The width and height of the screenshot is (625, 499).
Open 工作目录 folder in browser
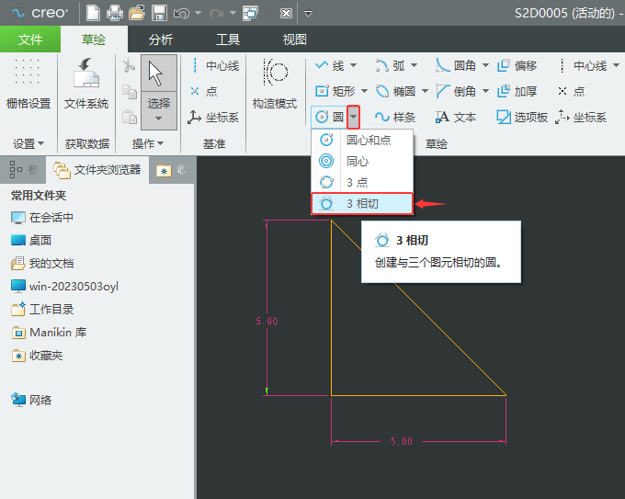coord(42,310)
